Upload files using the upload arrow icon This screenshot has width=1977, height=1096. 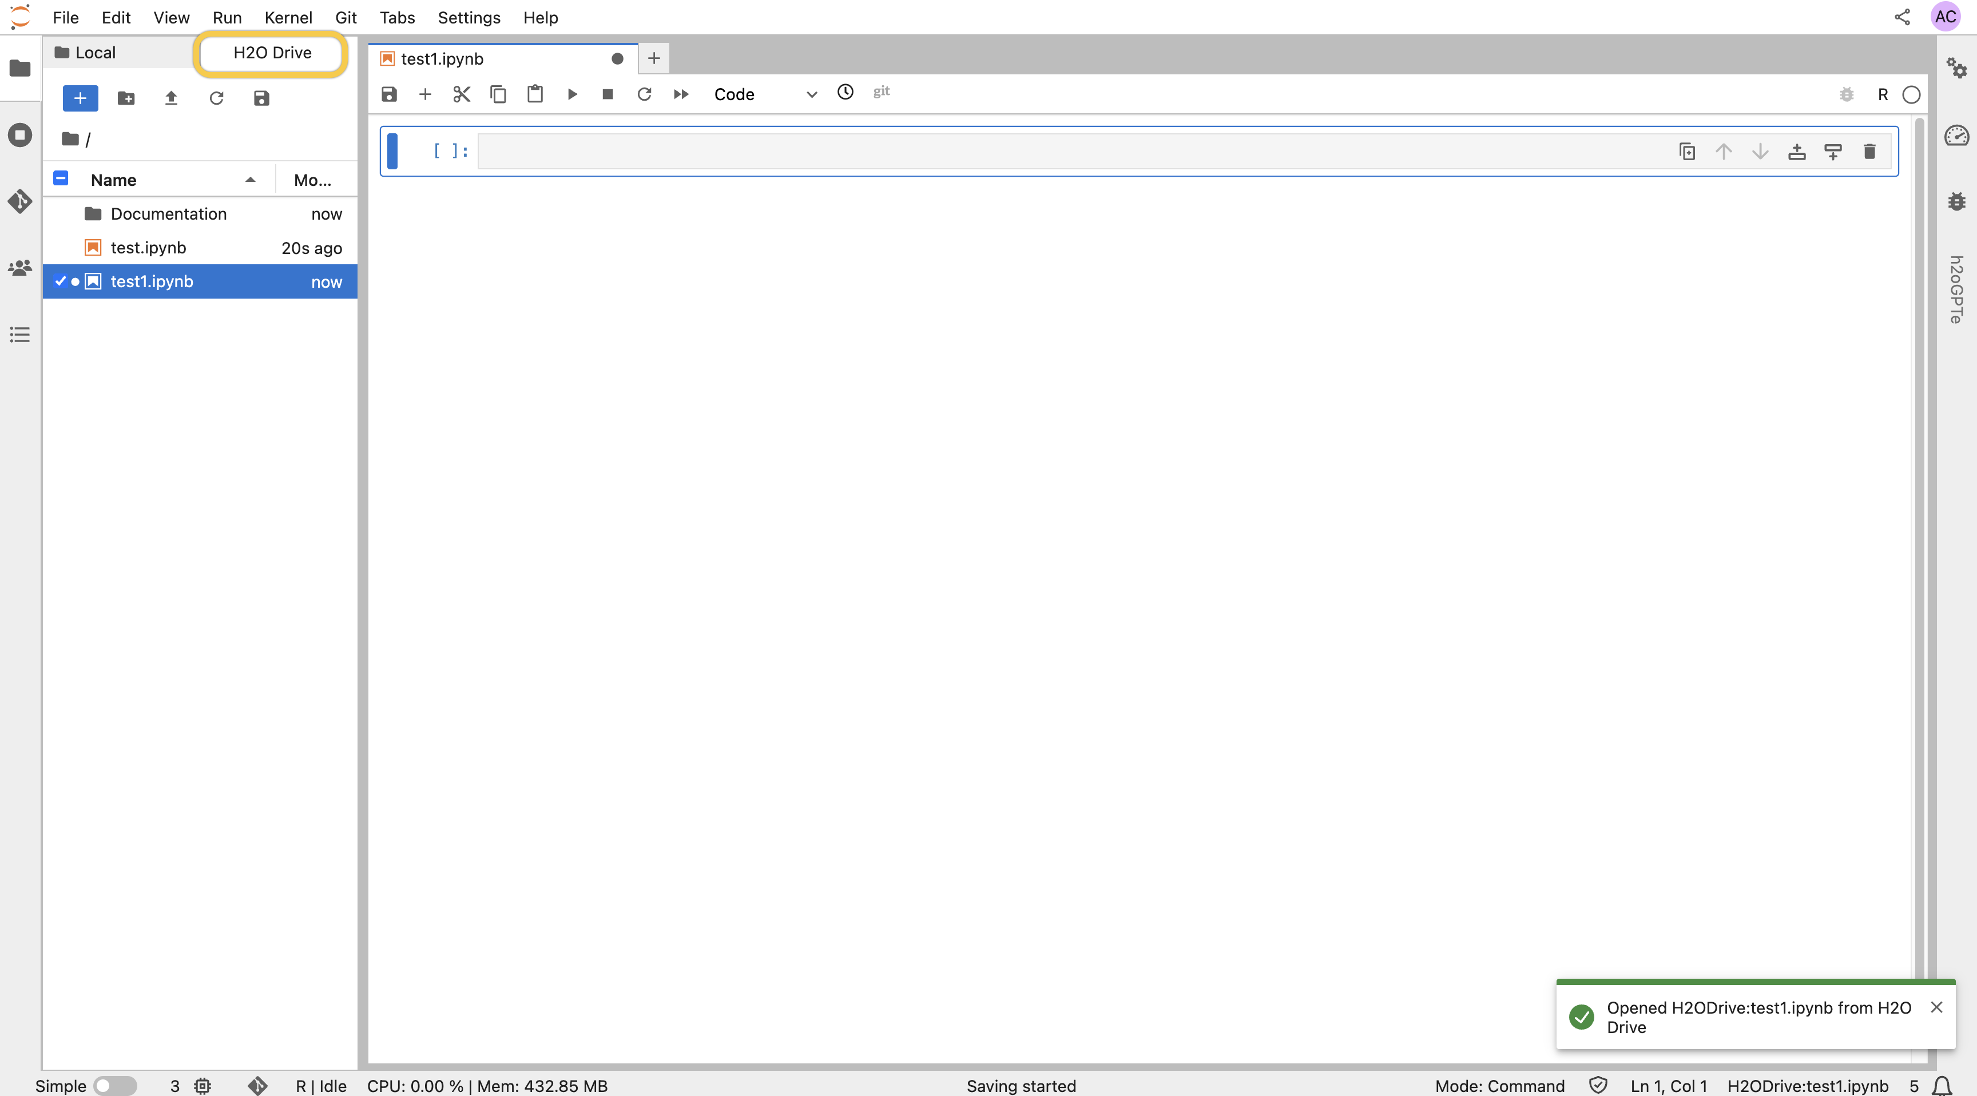pyautogui.click(x=171, y=98)
